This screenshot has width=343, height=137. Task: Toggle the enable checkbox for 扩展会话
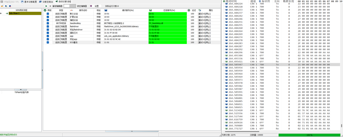click(x=48, y=17)
